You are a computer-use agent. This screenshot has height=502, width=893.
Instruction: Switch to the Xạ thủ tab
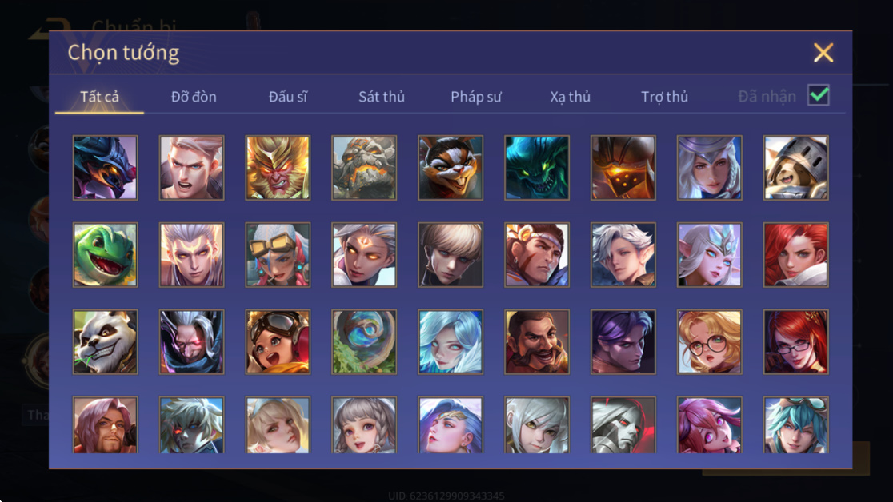point(570,97)
